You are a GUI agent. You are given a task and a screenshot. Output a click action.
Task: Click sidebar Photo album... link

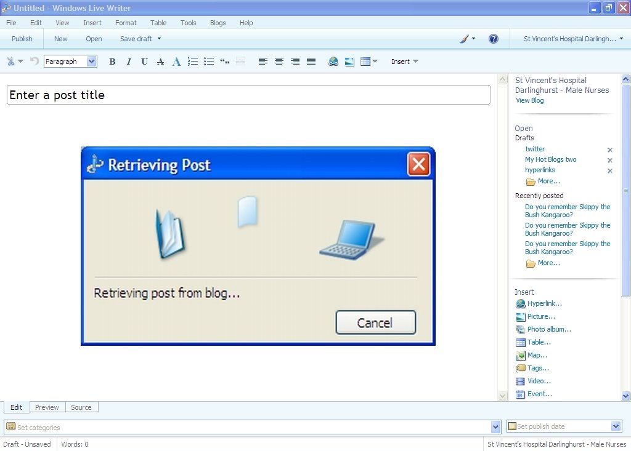click(x=549, y=329)
